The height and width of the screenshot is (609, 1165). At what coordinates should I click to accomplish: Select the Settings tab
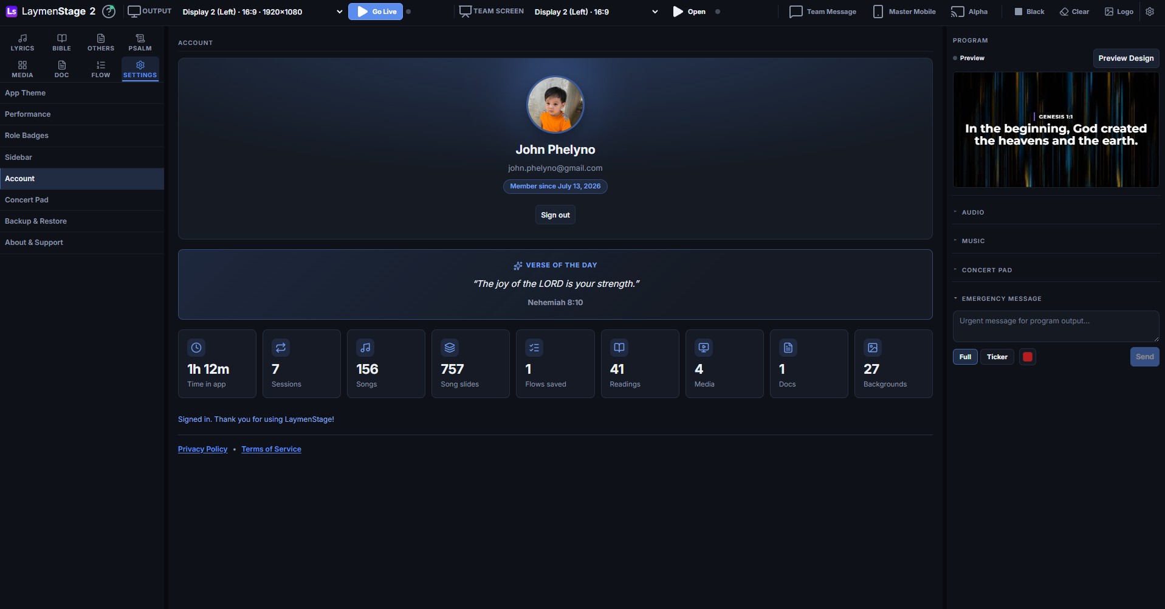tap(140, 69)
